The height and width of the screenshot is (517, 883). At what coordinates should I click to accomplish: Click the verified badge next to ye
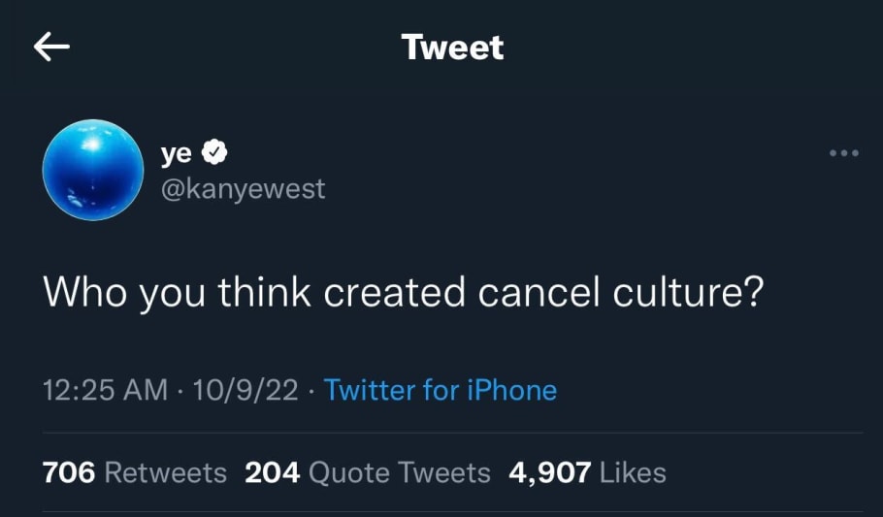point(214,152)
